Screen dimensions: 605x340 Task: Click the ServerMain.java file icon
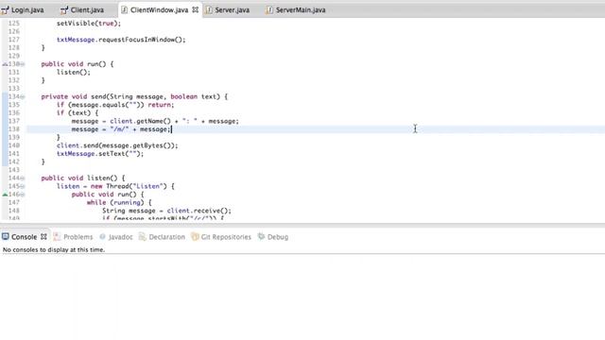[x=268, y=10]
